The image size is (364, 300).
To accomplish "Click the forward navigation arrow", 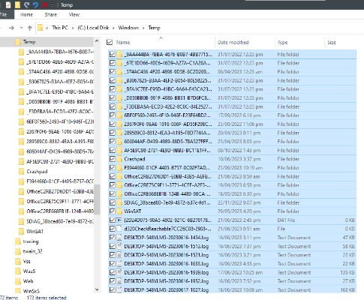I will pyautogui.click(x=11, y=28).
